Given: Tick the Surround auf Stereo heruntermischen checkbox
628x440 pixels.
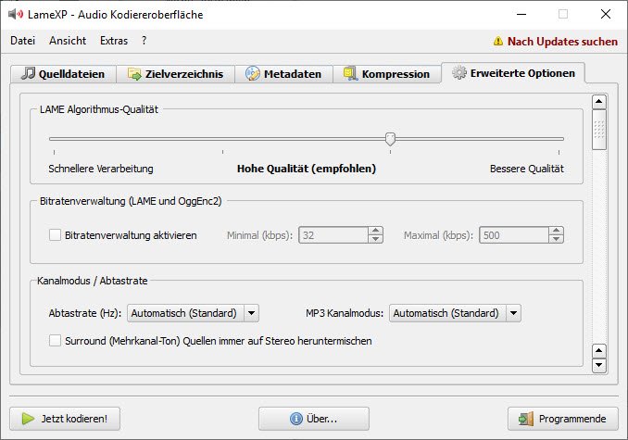Looking at the screenshot, I should [56, 341].
